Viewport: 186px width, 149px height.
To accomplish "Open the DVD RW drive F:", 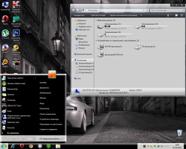I will point(110,47).
